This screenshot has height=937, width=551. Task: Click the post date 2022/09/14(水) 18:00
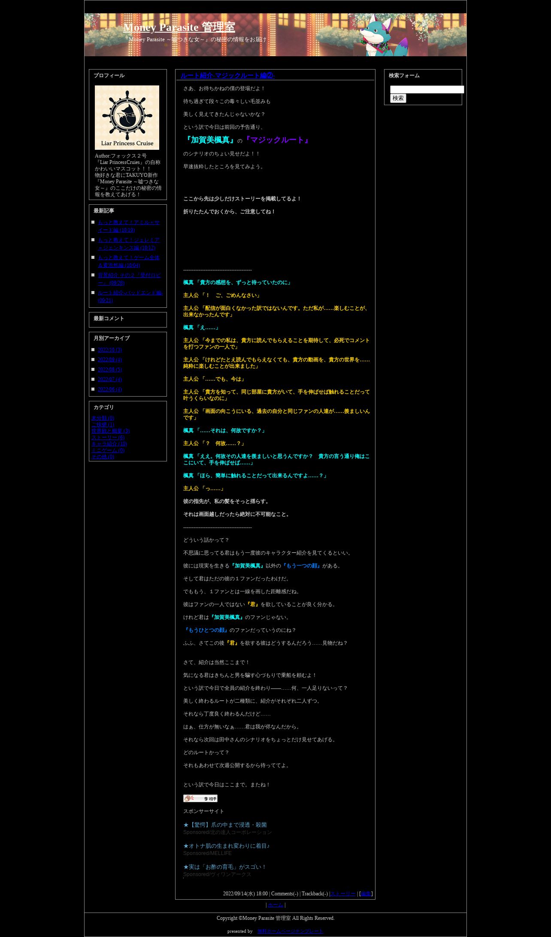point(245,894)
